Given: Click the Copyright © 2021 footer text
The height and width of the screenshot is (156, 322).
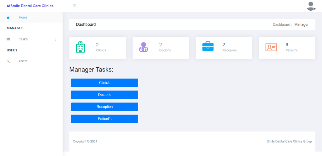Looking at the screenshot, I should coord(85,141).
